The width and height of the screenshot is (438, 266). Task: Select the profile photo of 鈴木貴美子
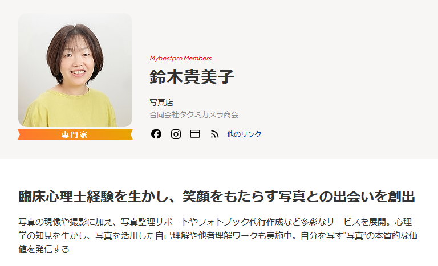pyautogui.click(x=75, y=70)
